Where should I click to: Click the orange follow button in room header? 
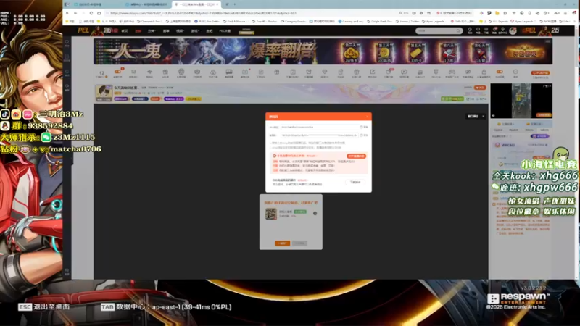480,88
